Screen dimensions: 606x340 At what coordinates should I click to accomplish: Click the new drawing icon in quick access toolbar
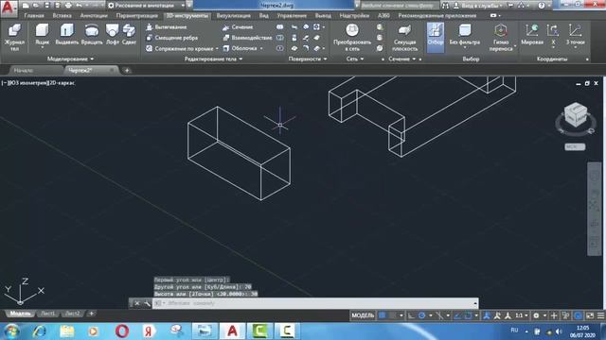(26, 6)
